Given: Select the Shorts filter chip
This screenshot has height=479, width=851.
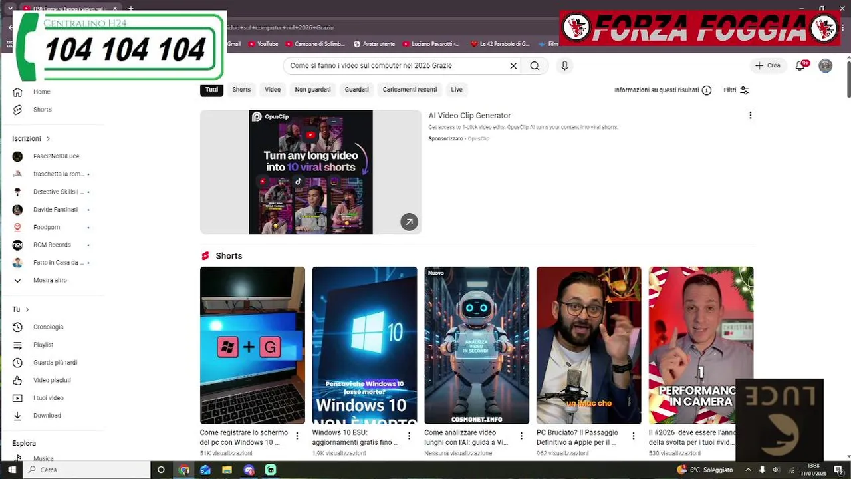Looking at the screenshot, I should point(241,90).
